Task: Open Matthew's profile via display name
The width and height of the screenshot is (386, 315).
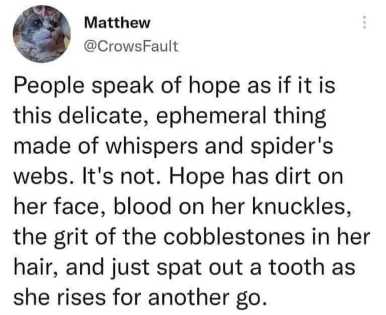Action: coord(118,24)
